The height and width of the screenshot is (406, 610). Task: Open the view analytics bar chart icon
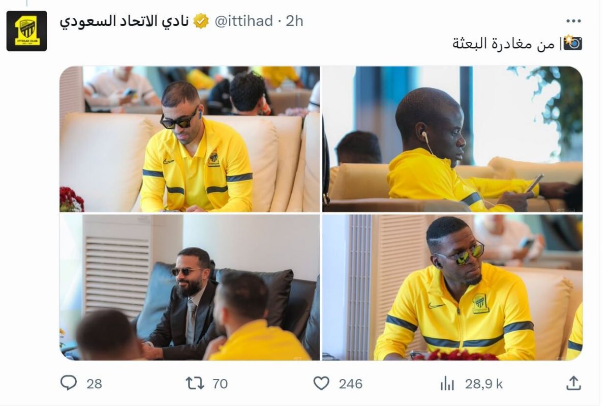[x=447, y=384]
